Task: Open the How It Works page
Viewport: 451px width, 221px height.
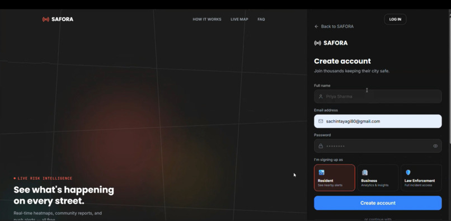Action: click(207, 19)
